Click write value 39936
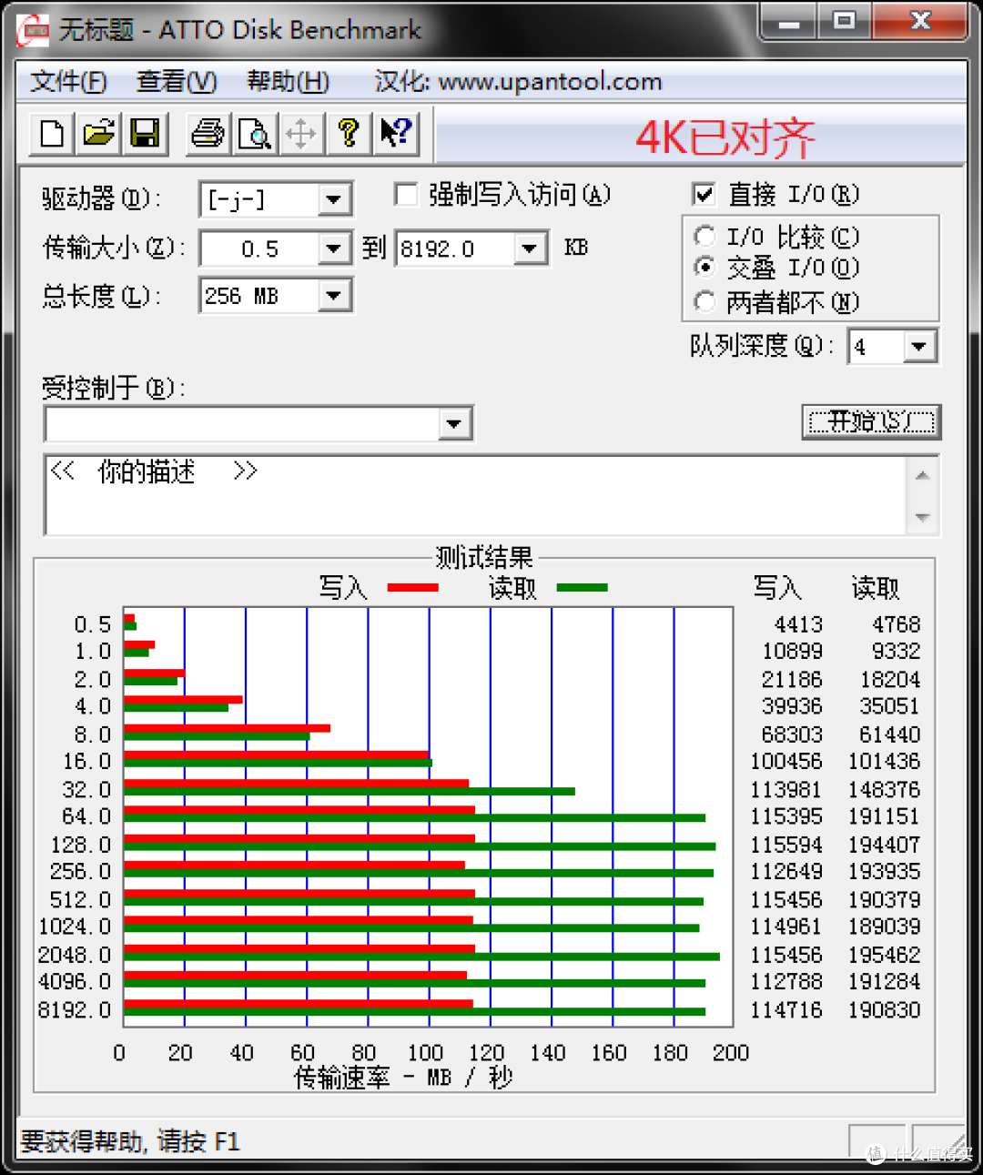The width and height of the screenshot is (983, 1175). [792, 705]
